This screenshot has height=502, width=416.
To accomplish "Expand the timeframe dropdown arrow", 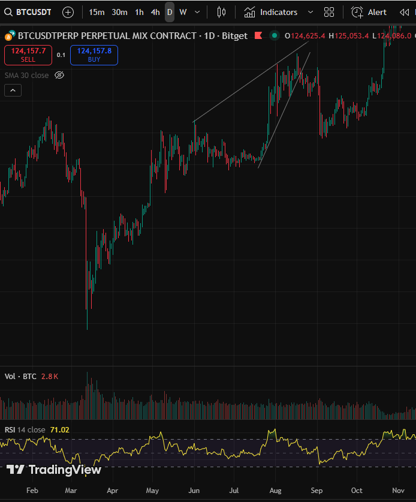I will pyautogui.click(x=197, y=12).
